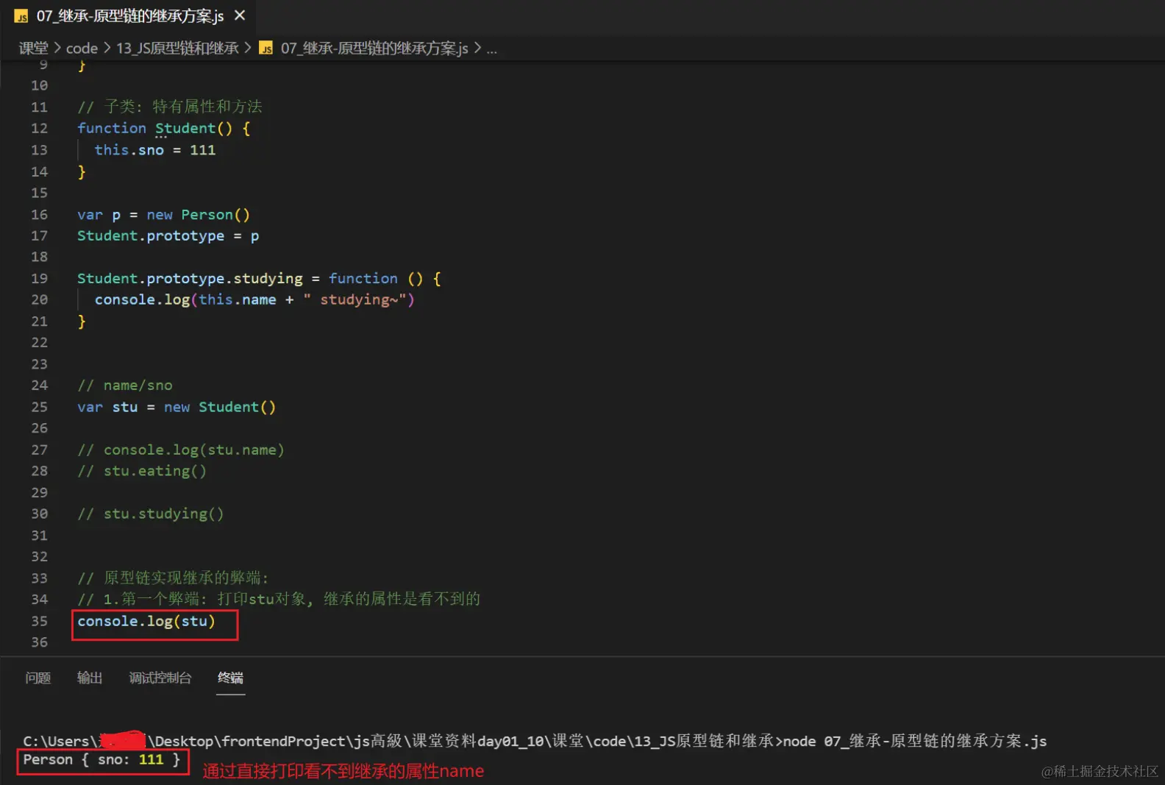Select the 终端 panel tab
This screenshot has height=785, width=1165.
[x=230, y=678]
